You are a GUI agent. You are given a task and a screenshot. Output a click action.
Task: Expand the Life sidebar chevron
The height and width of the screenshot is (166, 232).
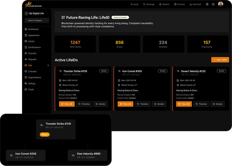click(x=48, y=65)
